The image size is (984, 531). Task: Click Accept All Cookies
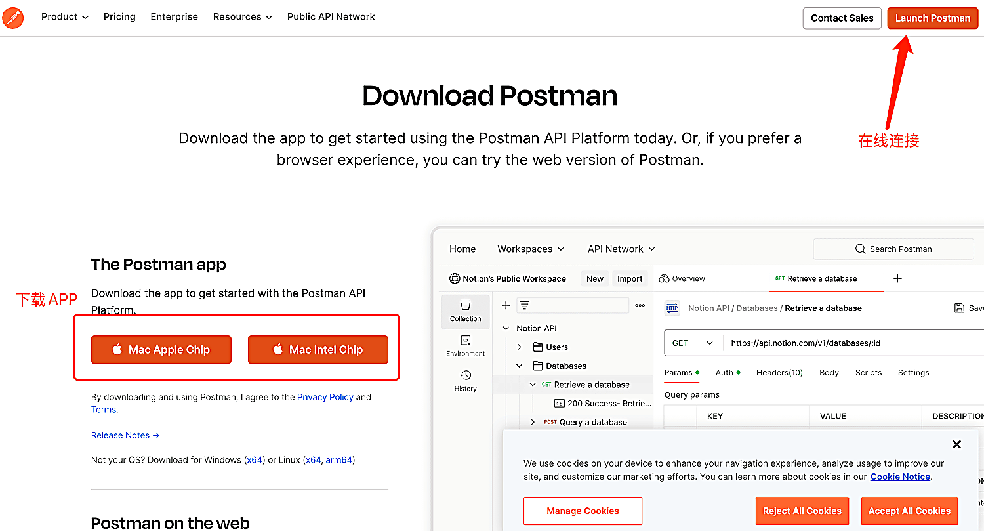[909, 511]
